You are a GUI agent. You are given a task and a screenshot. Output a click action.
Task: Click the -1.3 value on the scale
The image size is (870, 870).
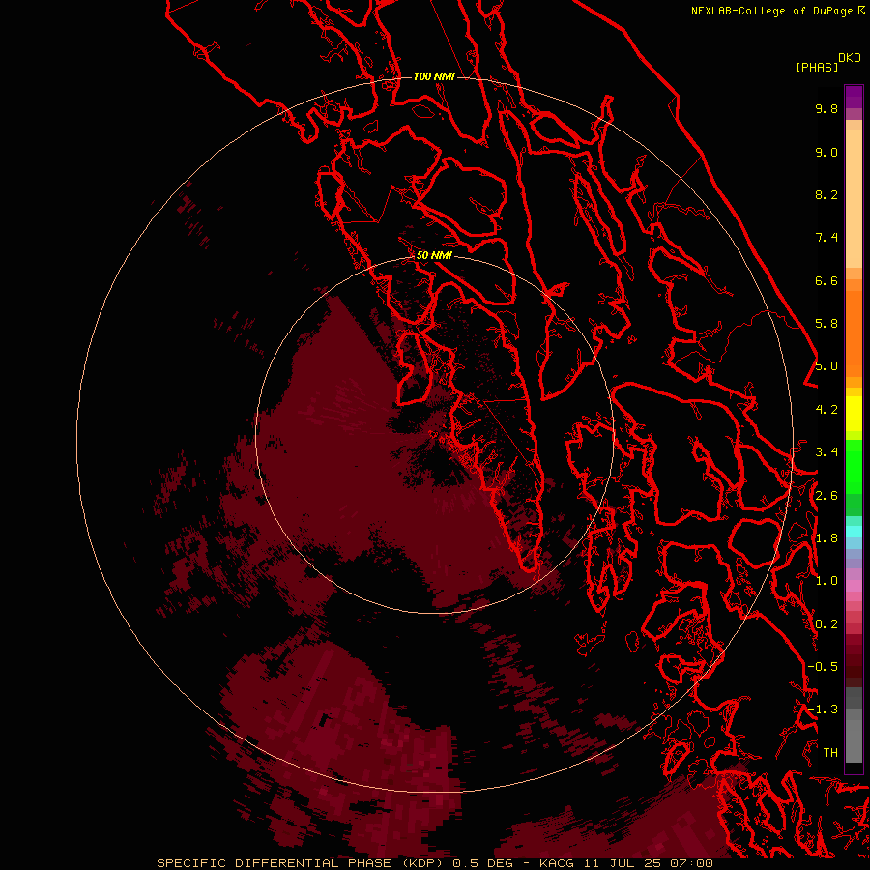pyautogui.click(x=823, y=710)
